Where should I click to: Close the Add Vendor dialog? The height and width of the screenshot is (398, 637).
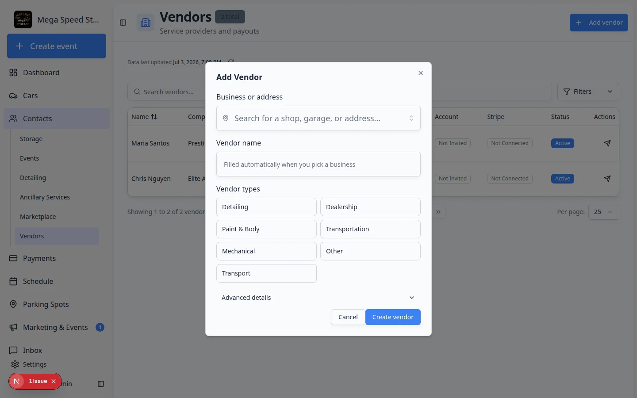[x=421, y=73]
